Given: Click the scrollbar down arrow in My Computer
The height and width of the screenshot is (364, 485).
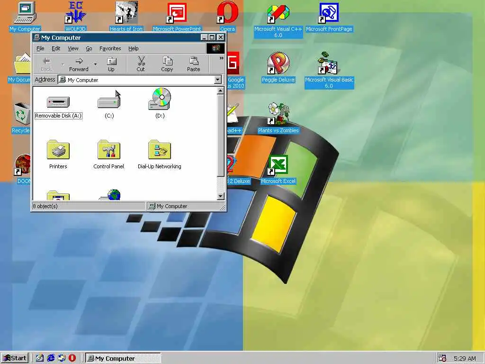Looking at the screenshot, I should coord(220,196).
